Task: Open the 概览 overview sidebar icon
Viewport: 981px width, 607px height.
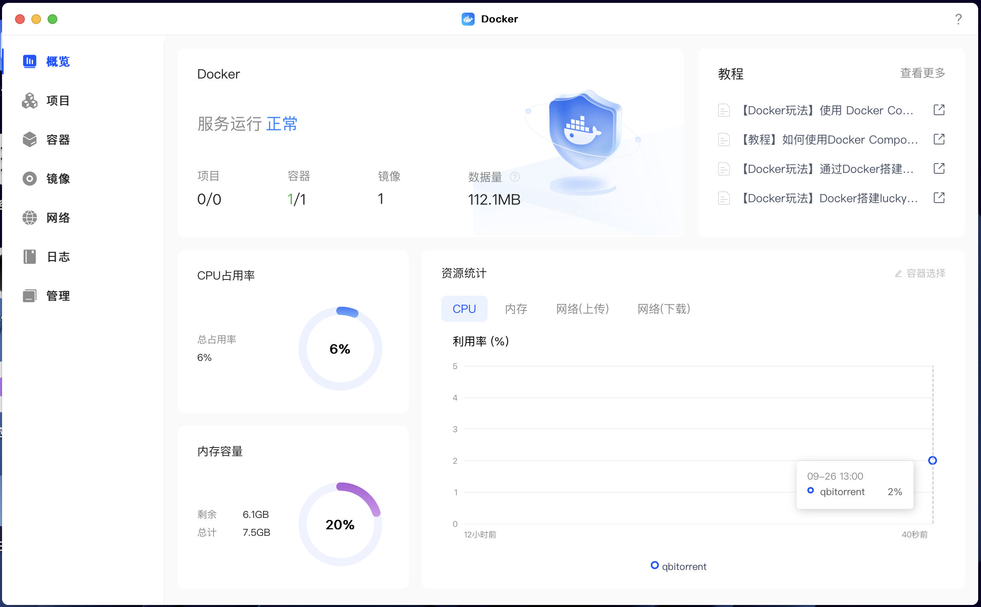Action: coord(30,61)
